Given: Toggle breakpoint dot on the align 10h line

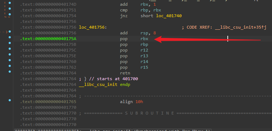Looking at the screenshot, I should (10, 100).
